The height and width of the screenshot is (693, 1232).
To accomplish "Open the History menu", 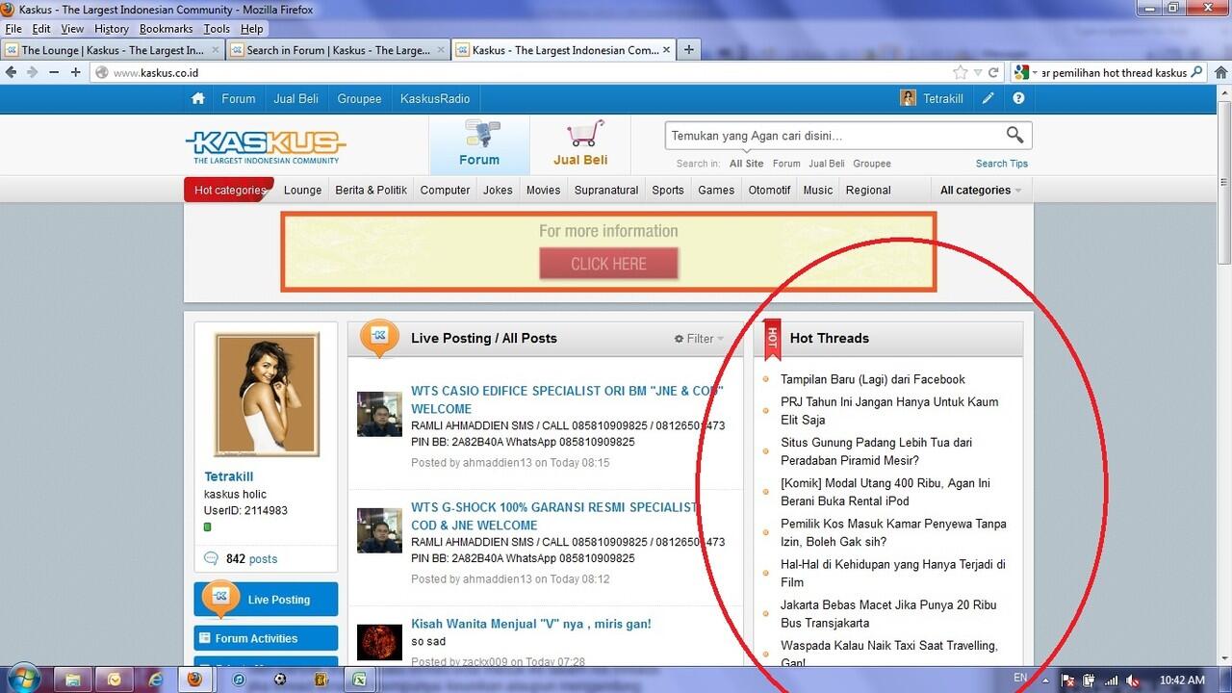I will [112, 29].
